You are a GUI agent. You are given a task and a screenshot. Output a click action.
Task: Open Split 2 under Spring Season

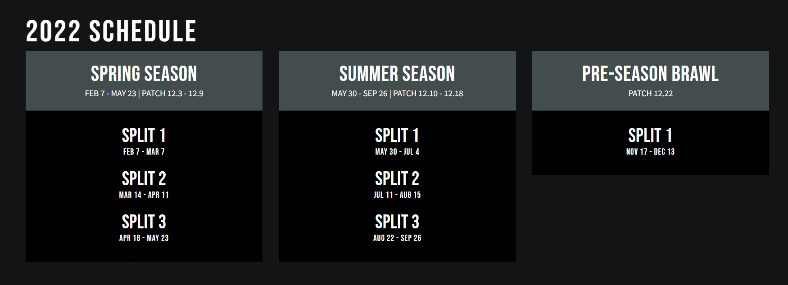pos(144,178)
